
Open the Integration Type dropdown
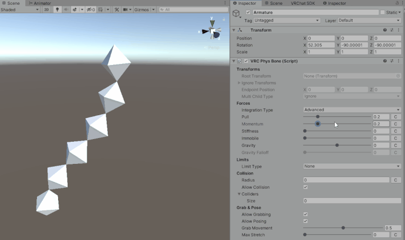[352, 110]
